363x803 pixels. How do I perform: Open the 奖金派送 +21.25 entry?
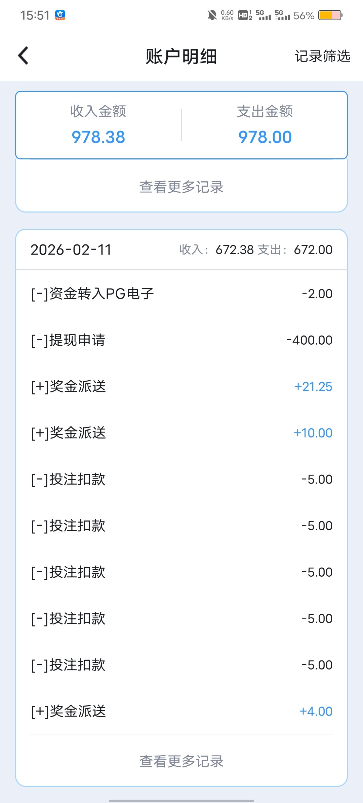[182, 386]
